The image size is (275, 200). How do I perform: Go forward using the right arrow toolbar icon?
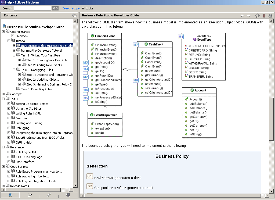click(248, 16)
